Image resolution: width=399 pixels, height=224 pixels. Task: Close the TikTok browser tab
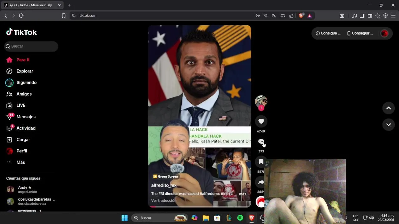(59, 5)
